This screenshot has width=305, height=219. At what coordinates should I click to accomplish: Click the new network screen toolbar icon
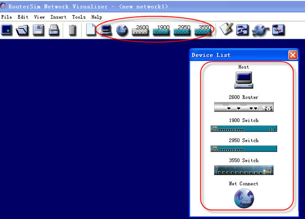pyautogui.click(x=6, y=30)
